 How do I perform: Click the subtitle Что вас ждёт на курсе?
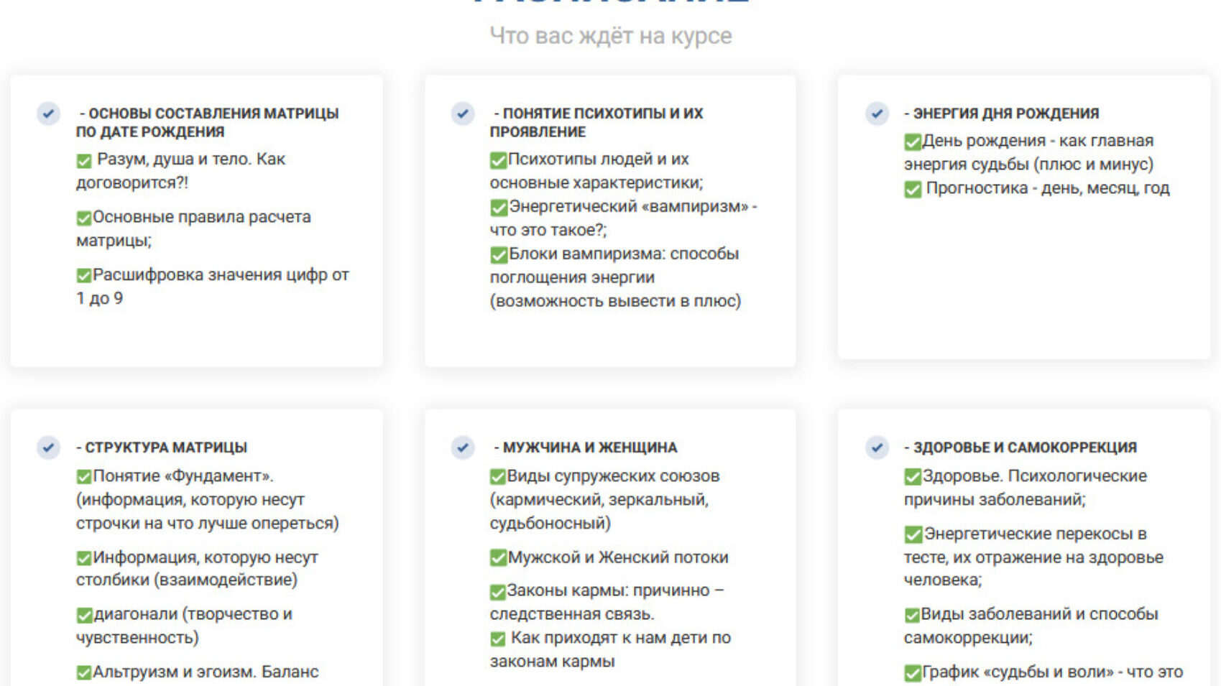pos(610,35)
